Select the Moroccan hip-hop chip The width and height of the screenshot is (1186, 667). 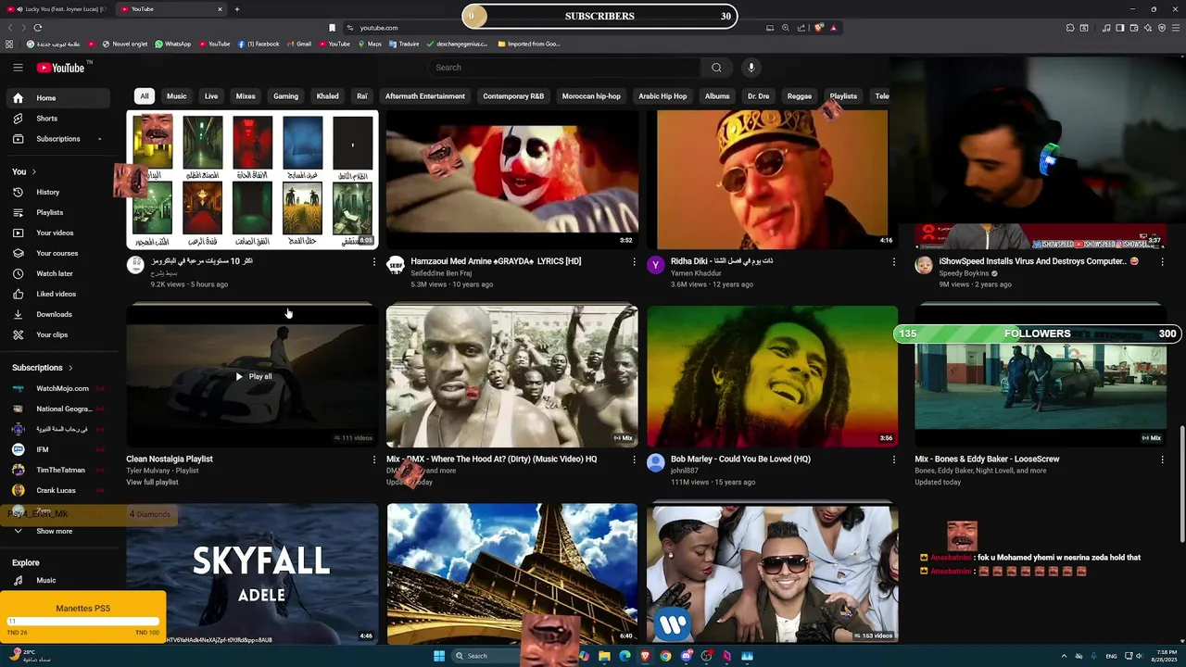pyautogui.click(x=591, y=96)
